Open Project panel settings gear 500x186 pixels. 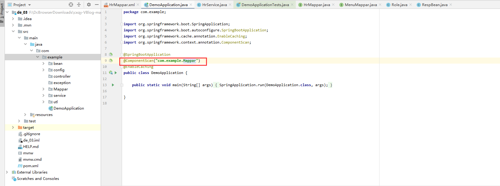click(x=89, y=5)
